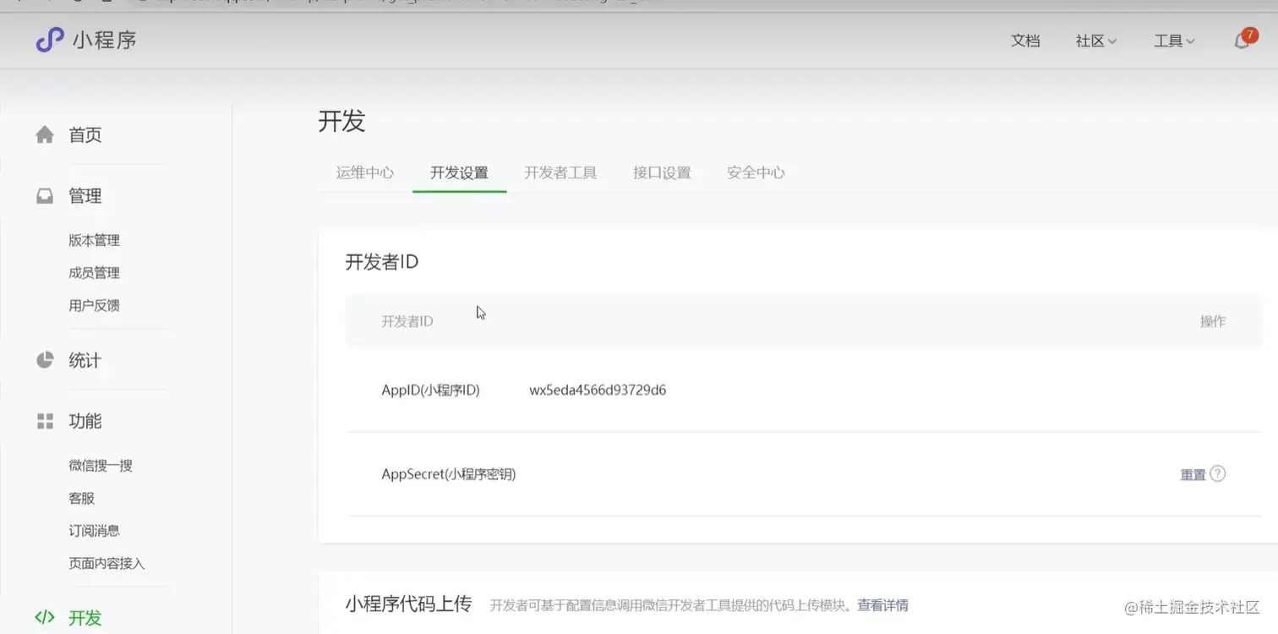Open the 文档 link in header
Screen dimensions: 1278x634
(x=1025, y=41)
